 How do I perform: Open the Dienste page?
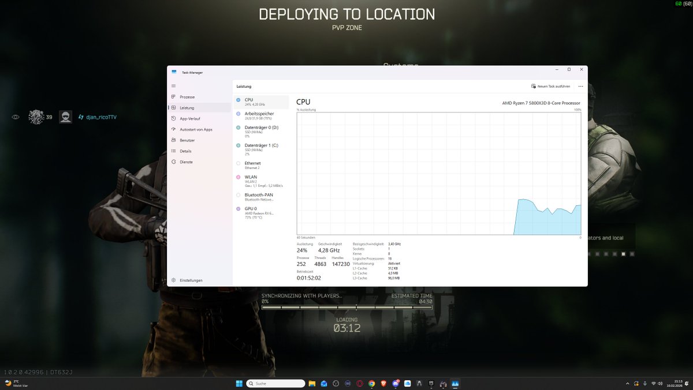click(199, 162)
